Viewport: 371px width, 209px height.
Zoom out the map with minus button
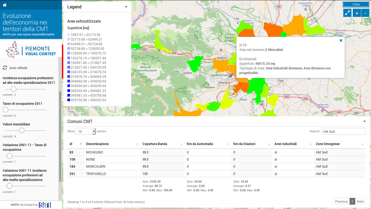point(365,13)
